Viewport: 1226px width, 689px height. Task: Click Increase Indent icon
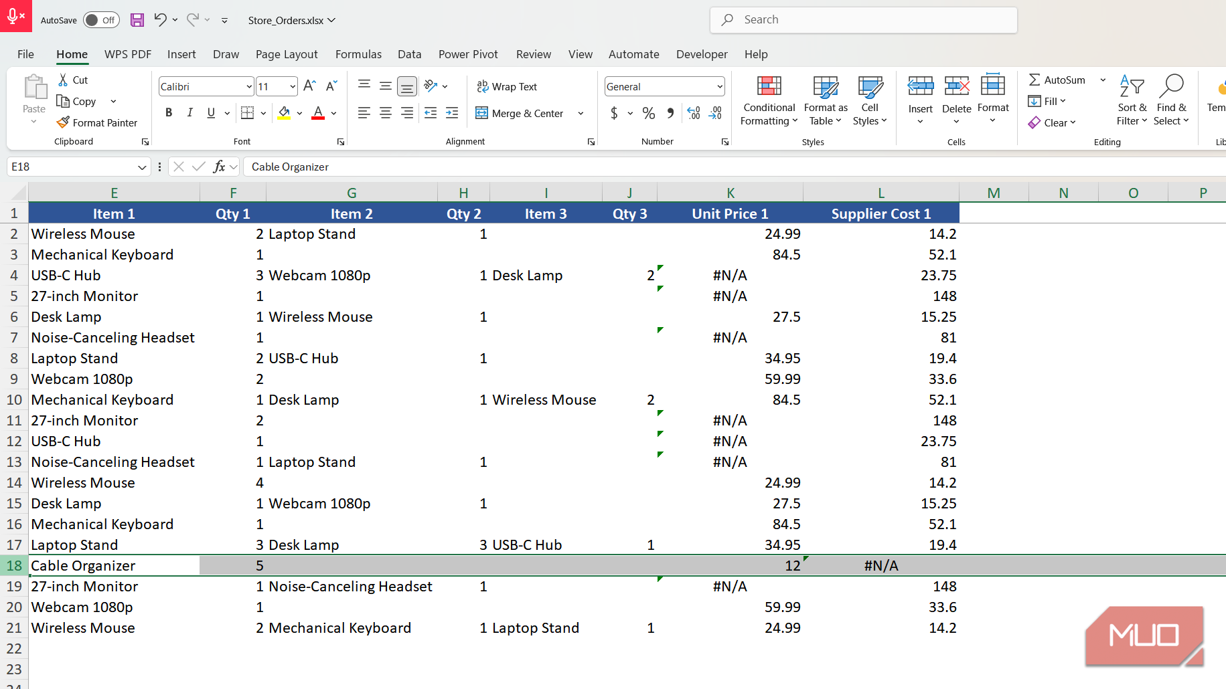(x=452, y=113)
